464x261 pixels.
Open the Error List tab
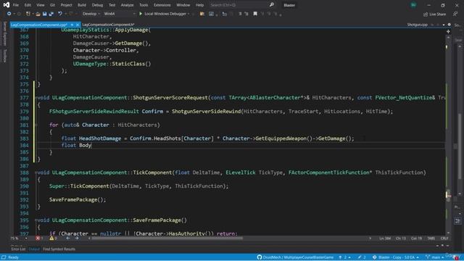(x=18, y=249)
